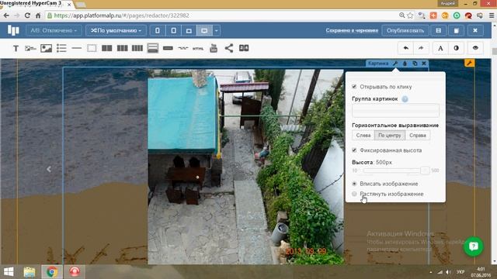Insert the countdown timer block

[x=244, y=48]
